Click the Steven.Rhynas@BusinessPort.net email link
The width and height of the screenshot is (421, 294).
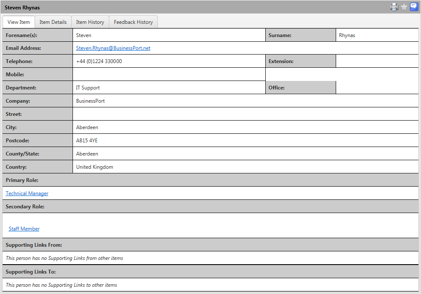[x=113, y=48]
